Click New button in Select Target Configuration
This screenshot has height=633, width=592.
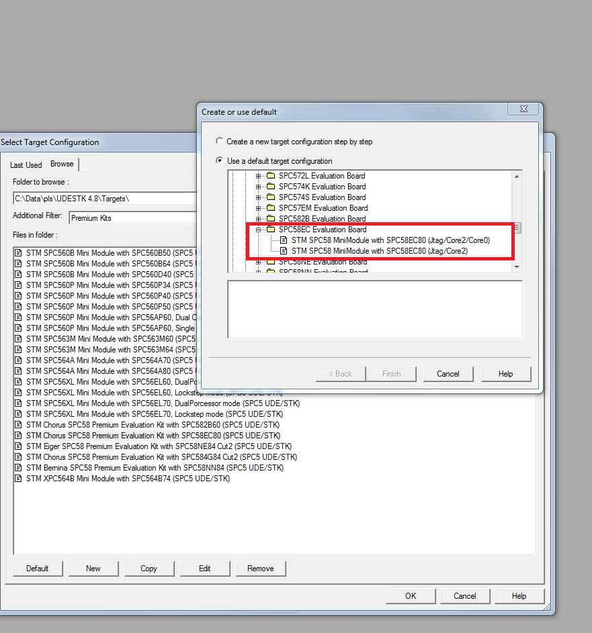point(93,569)
